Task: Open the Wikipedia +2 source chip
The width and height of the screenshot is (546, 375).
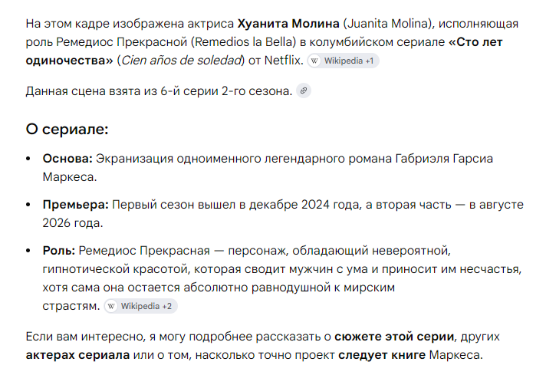Action: click(140, 307)
